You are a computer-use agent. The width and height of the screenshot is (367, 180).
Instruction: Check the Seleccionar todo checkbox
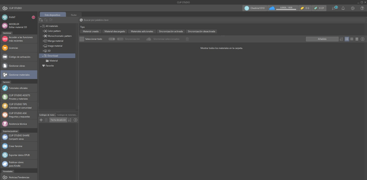click(82, 39)
